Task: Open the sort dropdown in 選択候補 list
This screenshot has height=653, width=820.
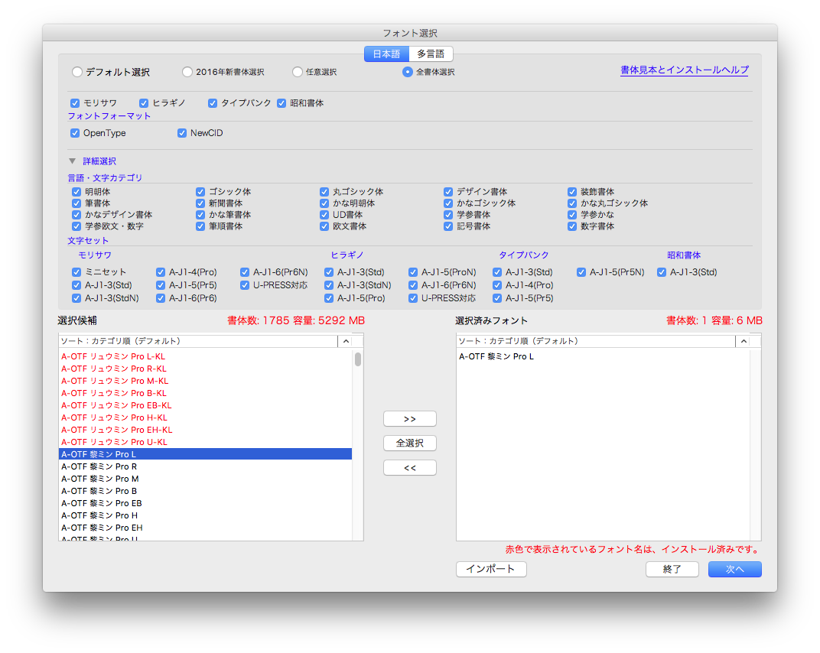Action: [346, 341]
